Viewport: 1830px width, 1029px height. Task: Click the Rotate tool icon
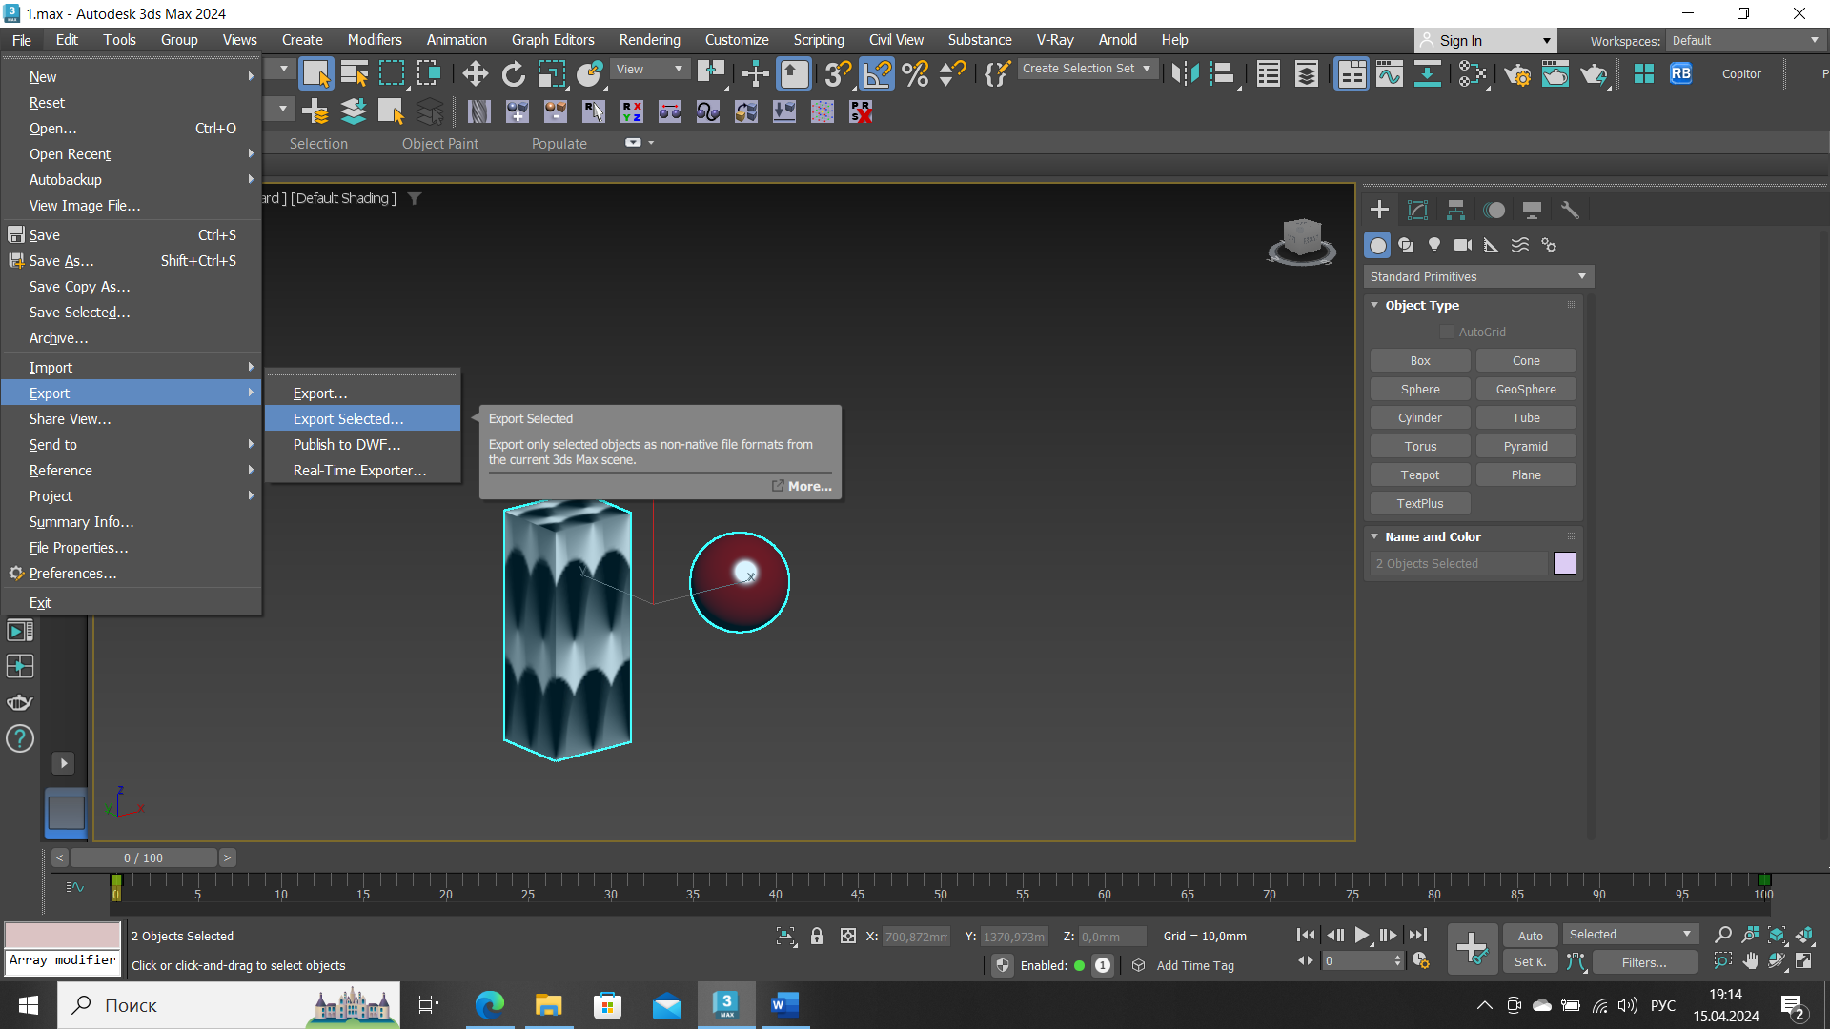pos(514,73)
